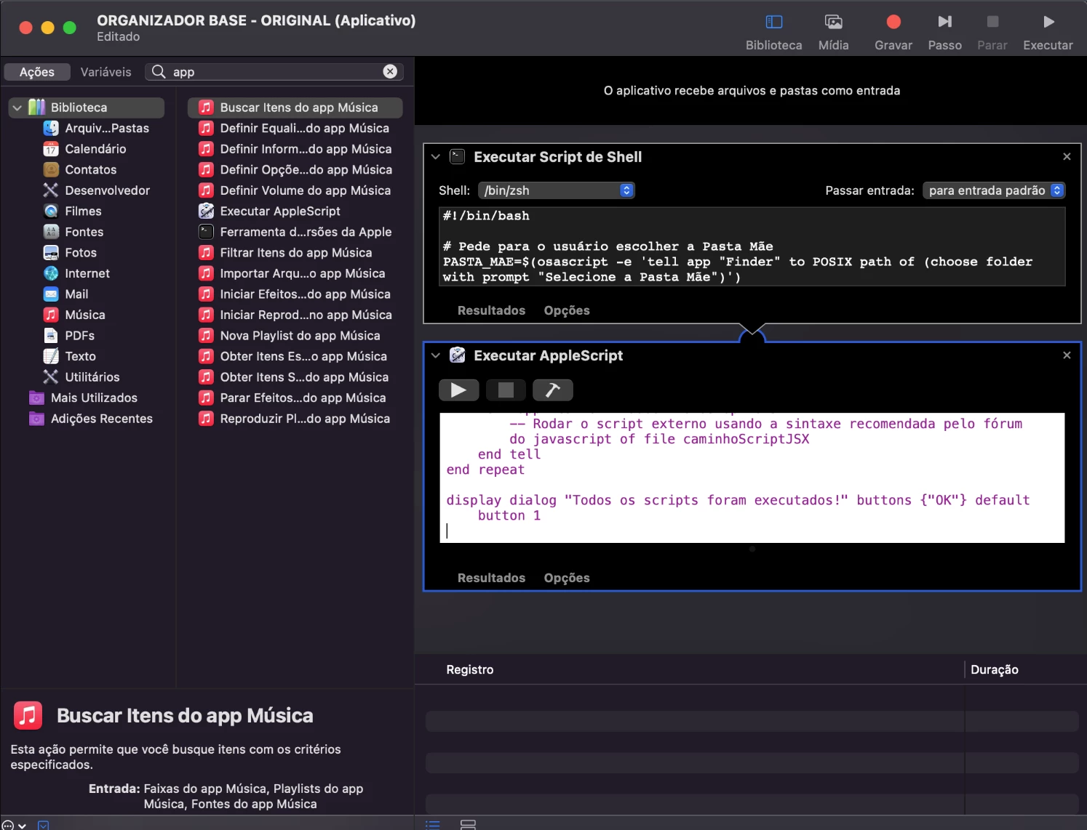Collapse the Executar AppleScript action
Screen dimensions: 1087x830
pyautogui.click(x=436, y=355)
